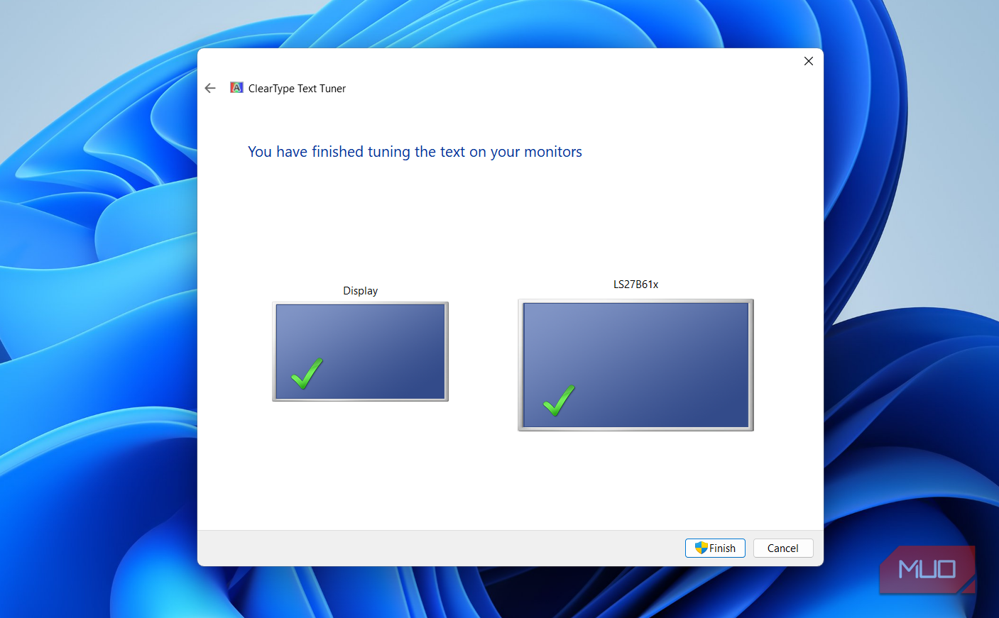Image resolution: width=999 pixels, height=618 pixels.
Task: Click the green checkmark on the LS27B61x monitor
Action: point(559,401)
